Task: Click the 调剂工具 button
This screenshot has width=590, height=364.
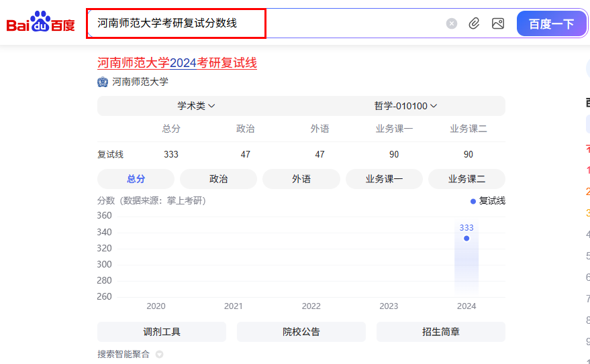Action: coord(162,332)
